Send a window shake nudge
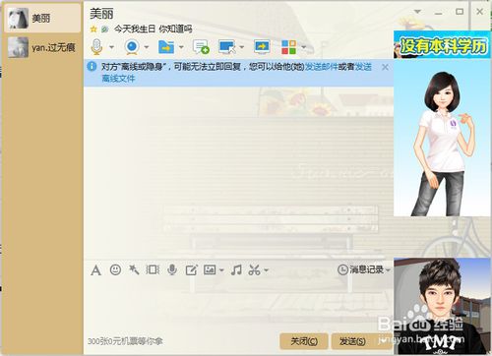The width and height of the screenshot is (492, 356). (153, 269)
